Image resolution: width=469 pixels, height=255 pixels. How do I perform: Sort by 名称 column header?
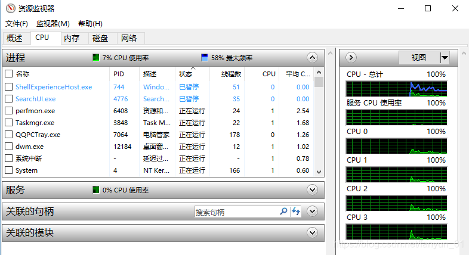23,74
